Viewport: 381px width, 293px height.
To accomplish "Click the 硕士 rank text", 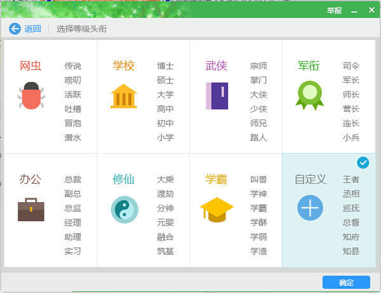I will tap(166, 80).
